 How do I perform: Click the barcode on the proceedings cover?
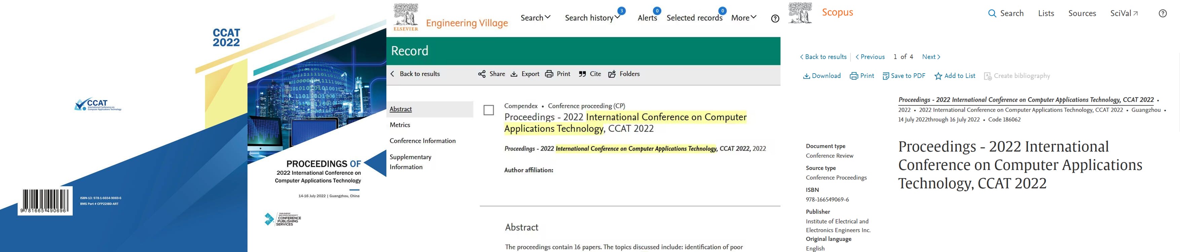click(x=44, y=201)
